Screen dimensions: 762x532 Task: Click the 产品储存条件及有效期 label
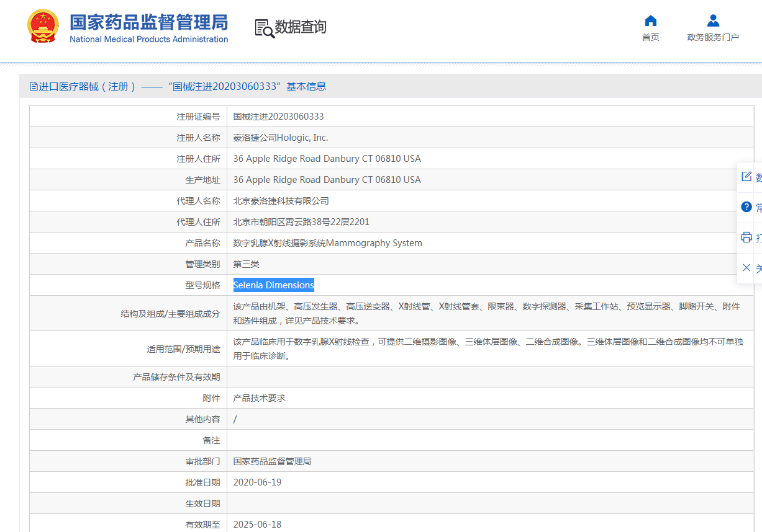(x=176, y=377)
